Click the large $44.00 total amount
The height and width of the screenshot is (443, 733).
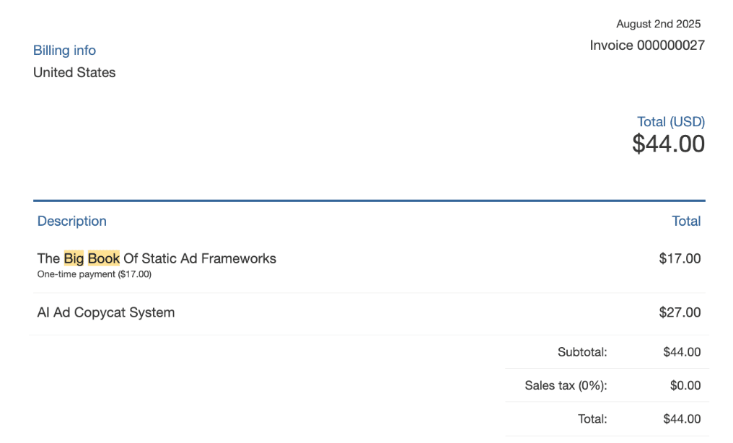point(668,144)
